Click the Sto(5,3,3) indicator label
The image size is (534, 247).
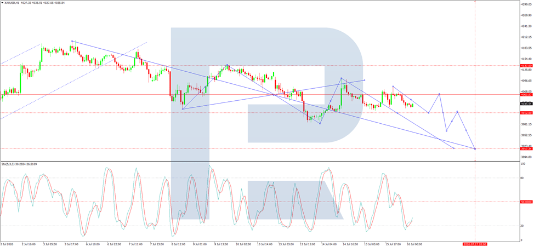(x=9, y=164)
